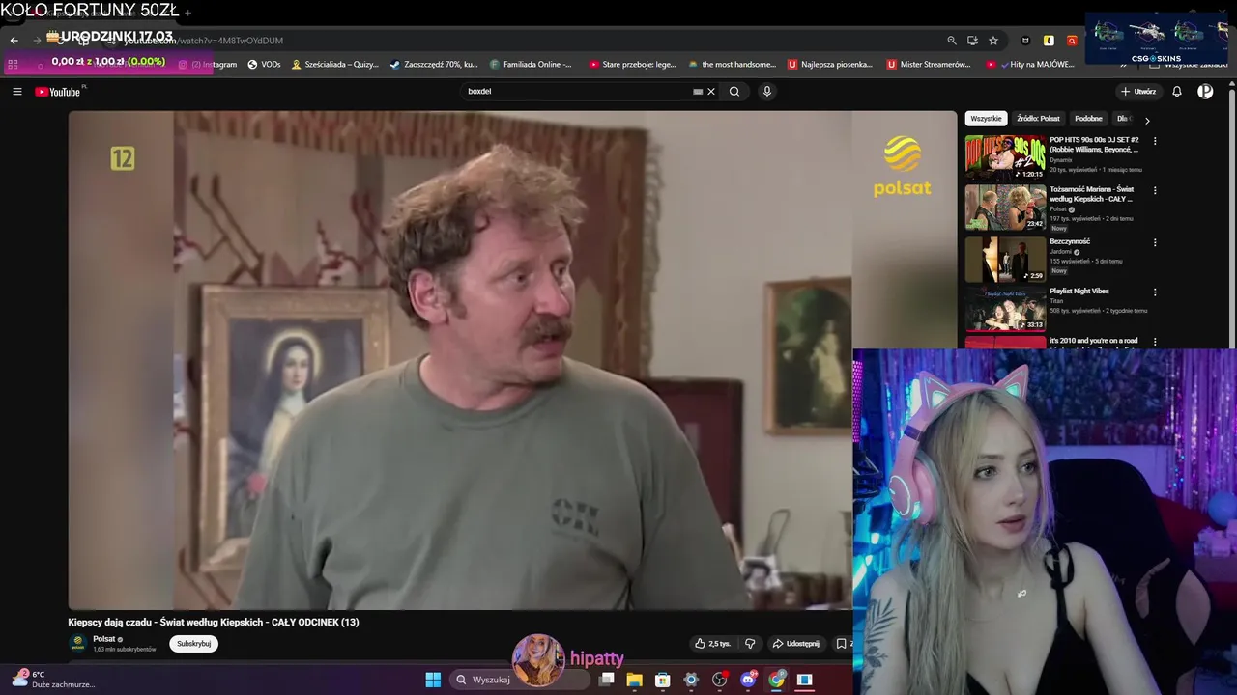1237x695 pixels.
Task: Dislike the video
Action: pyautogui.click(x=750, y=644)
